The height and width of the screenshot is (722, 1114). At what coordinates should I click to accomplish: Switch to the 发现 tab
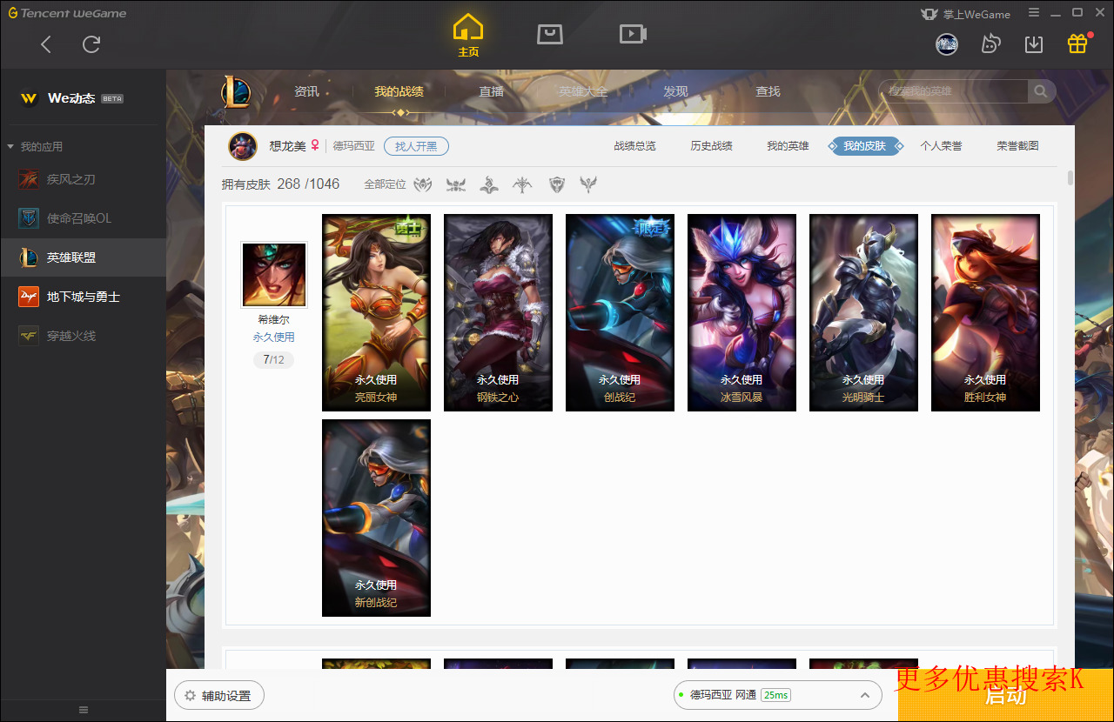pos(675,91)
